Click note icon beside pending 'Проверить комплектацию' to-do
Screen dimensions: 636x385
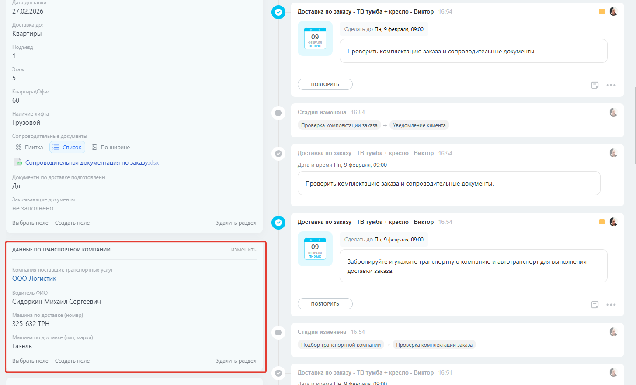tap(595, 85)
